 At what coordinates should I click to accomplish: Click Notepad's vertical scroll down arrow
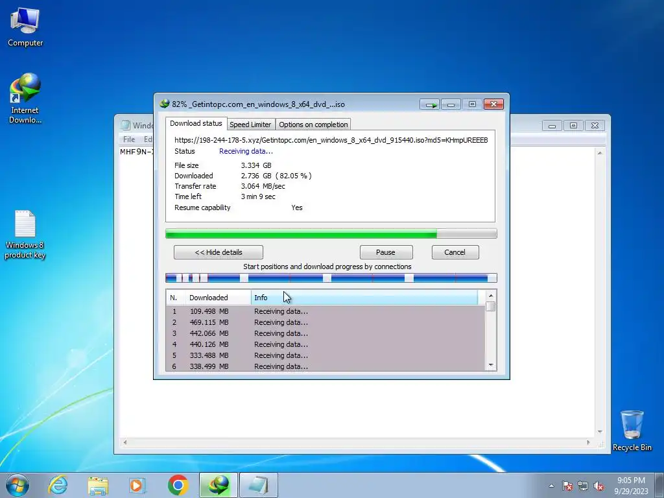coord(600,432)
